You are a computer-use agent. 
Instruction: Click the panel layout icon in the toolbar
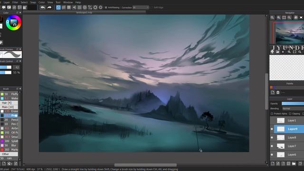19,8
